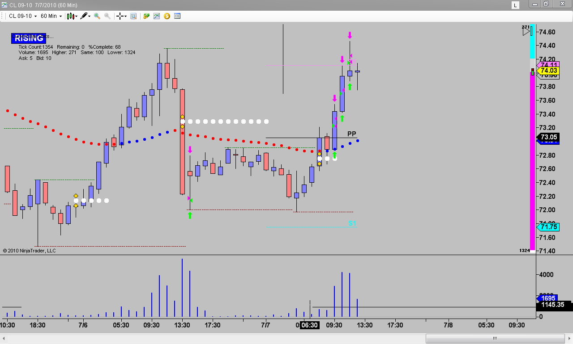Click the 1145.35 volume average marker
Screen dimensions: 573x344
tap(554, 306)
